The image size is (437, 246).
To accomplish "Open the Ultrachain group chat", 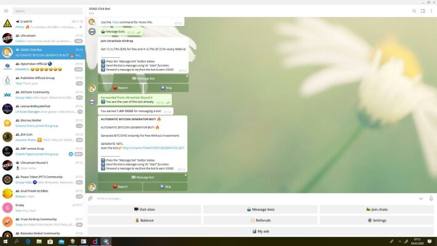I will pyautogui.click(x=42, y=38).
